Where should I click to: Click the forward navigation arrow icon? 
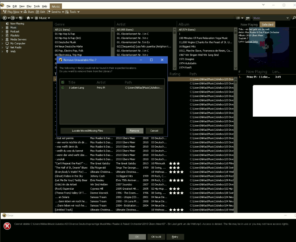point(13,18)
